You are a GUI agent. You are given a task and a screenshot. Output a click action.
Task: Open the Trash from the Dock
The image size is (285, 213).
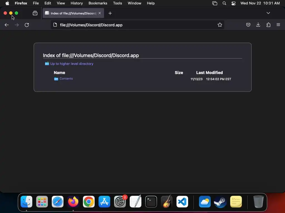point(259,202)
